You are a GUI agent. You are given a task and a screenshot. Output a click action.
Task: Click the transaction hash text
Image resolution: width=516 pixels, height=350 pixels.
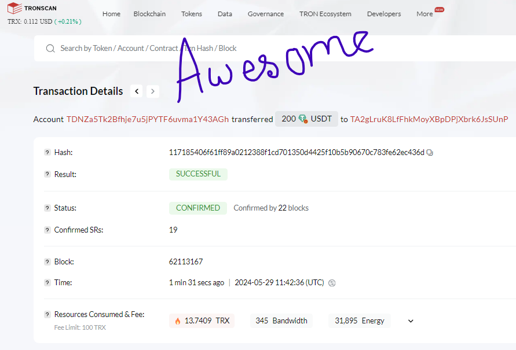coord(297,153)
